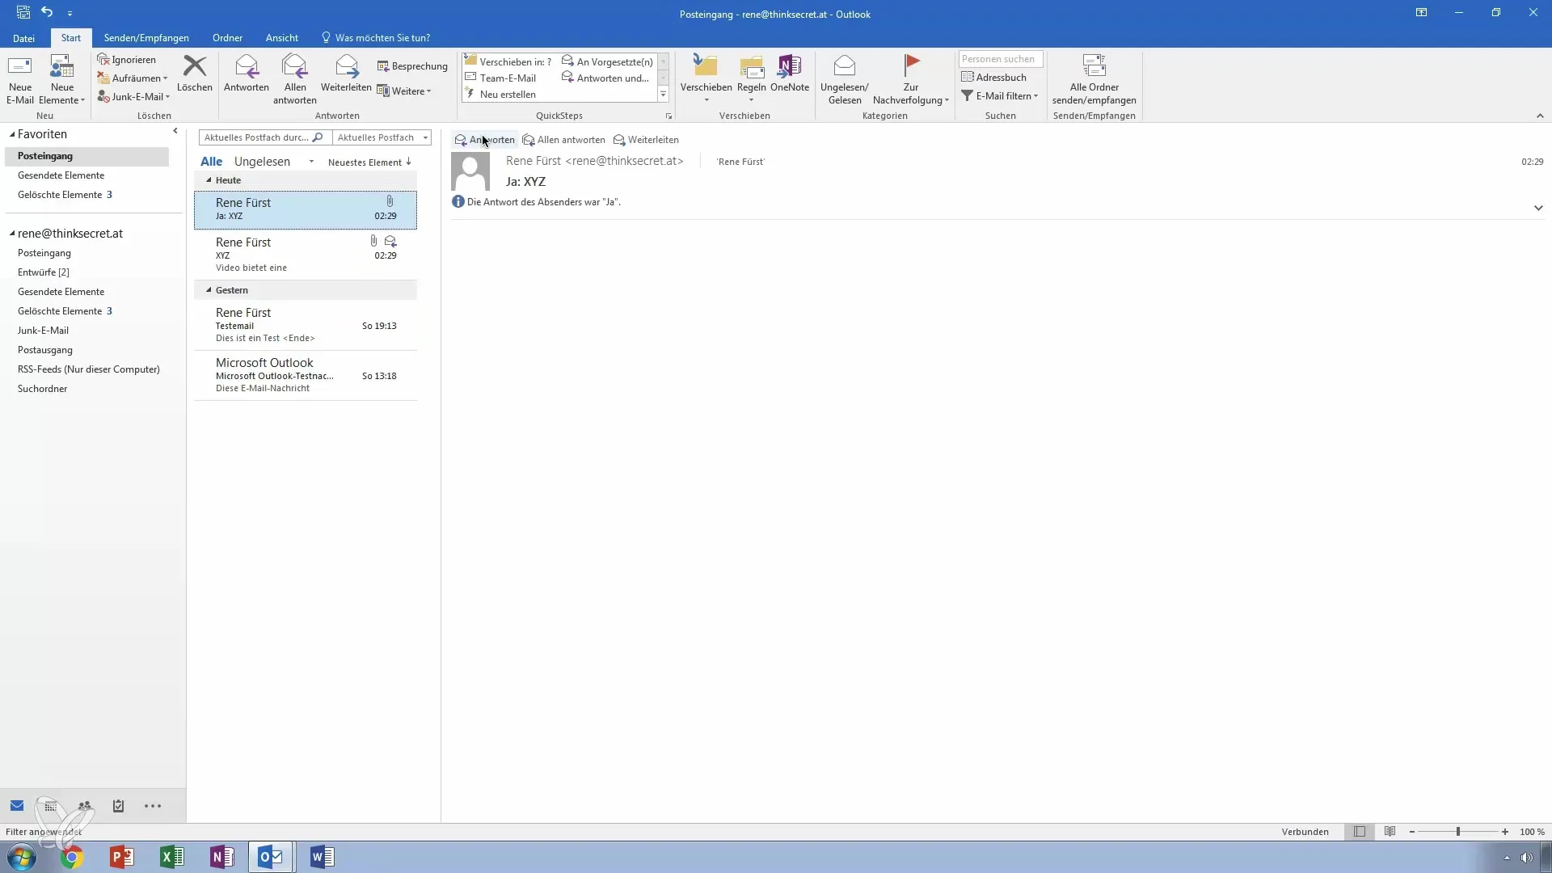Open Calendar view in navigation bar
1552x873 pixels.
pos(51,806)
